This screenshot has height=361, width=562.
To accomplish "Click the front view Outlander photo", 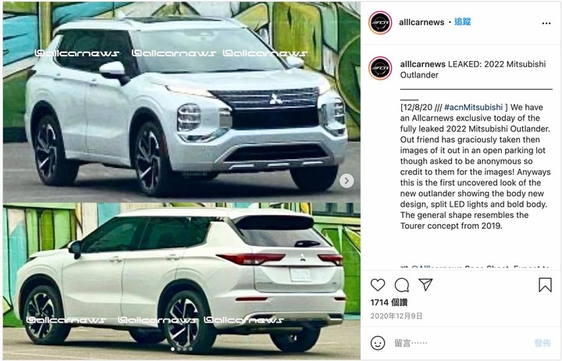I will [x=181, y=102].
